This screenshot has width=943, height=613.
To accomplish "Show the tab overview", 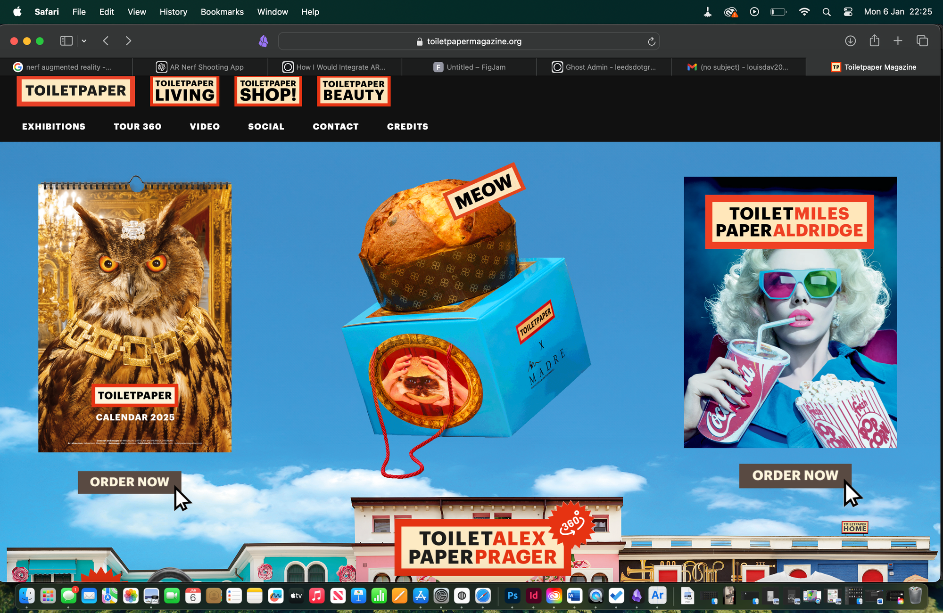I will pyautogui.click(x=922, y=41).
